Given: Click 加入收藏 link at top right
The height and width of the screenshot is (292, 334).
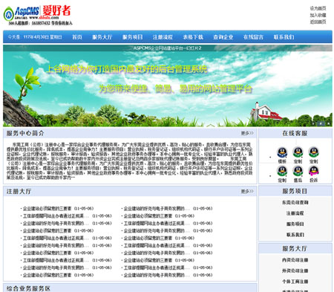Looking at the screenshot, I should click(x=318, y=15).
